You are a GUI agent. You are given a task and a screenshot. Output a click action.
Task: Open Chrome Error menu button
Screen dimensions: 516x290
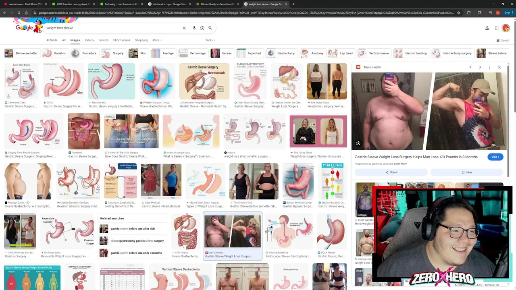(x=508, y=12)
